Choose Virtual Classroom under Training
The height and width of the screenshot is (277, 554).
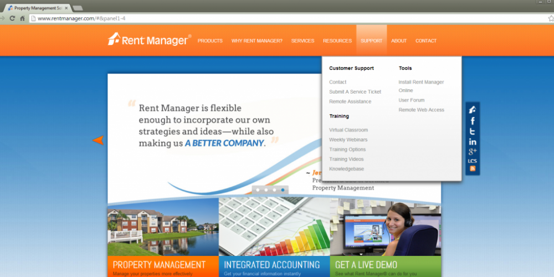(348, 130)
